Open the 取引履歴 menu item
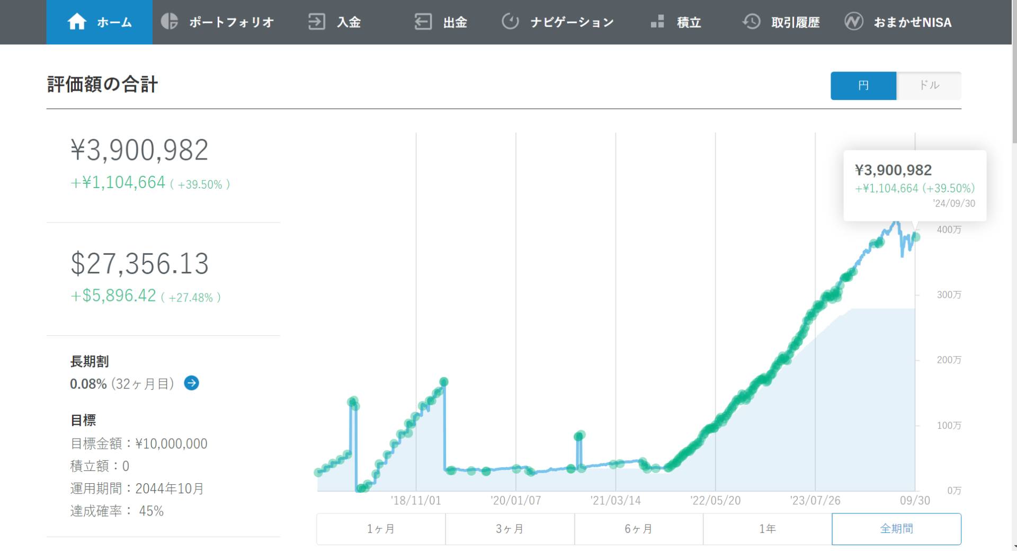Viewport: 1017px width, 551px height. 781,22
